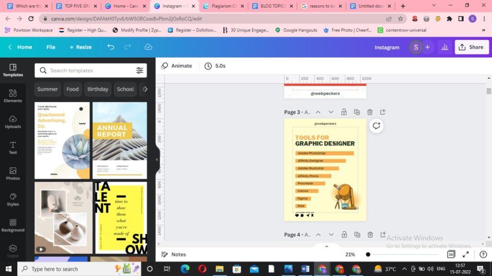Click the redo arrow icon
Screen dimensions: 492x276
click(127, 47)
